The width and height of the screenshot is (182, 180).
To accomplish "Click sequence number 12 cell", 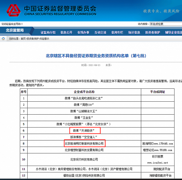I will click(x=24, y=176).
